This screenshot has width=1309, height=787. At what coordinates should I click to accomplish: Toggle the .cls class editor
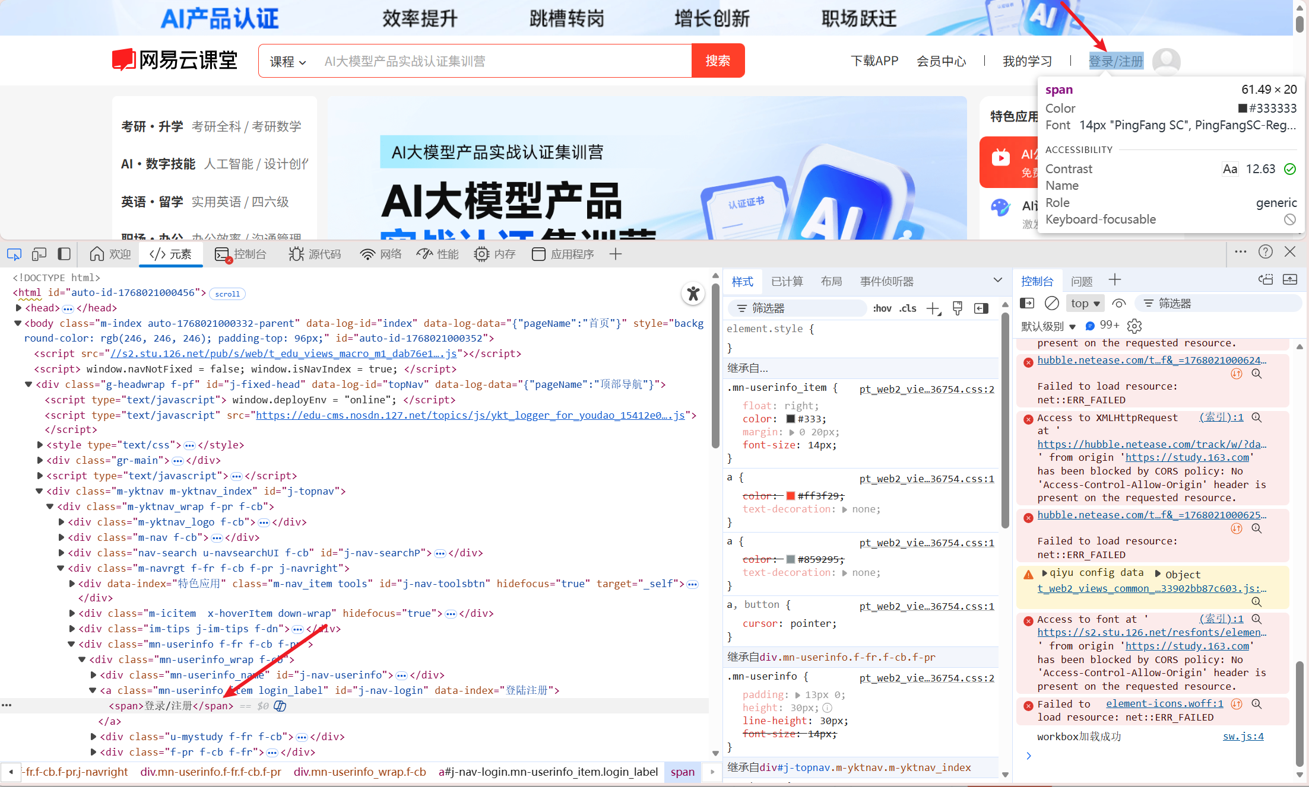pyautogui.click(x=908, y=308)
